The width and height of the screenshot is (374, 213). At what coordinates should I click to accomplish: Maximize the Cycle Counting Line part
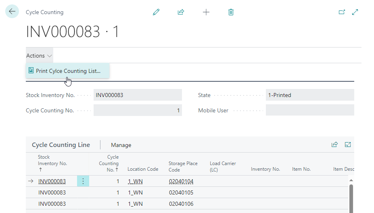pos(348,145)
